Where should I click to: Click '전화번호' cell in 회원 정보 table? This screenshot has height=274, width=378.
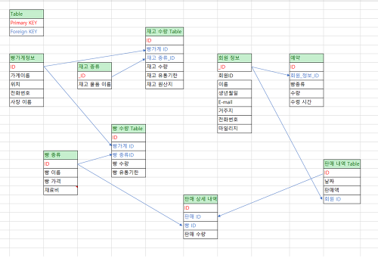click(x=234, y=120)
